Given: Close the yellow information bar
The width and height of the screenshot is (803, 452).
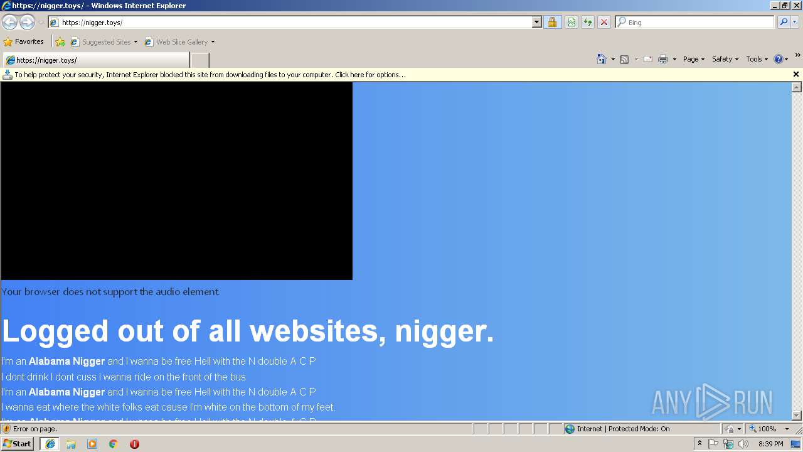Looking at the screenshot, I should [x=796, y=74].
